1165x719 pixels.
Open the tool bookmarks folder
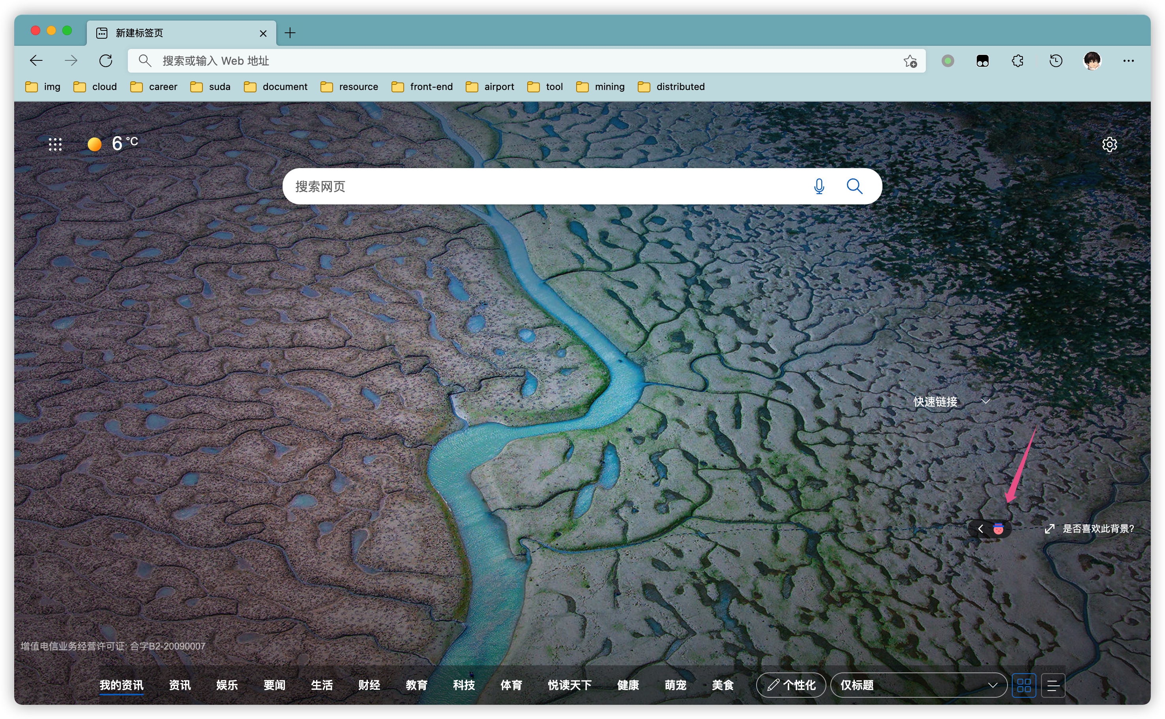pos(545,86)
